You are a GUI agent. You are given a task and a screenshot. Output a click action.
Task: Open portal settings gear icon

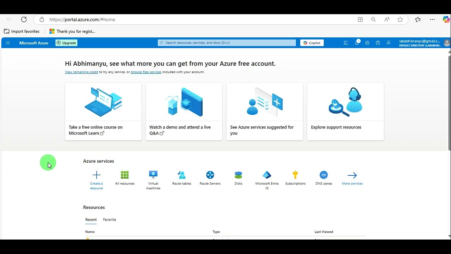click(367, 43)
